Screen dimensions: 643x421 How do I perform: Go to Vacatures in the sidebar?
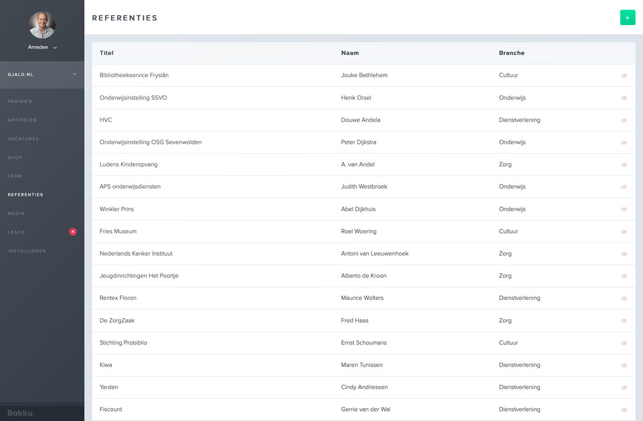(23, 139)
